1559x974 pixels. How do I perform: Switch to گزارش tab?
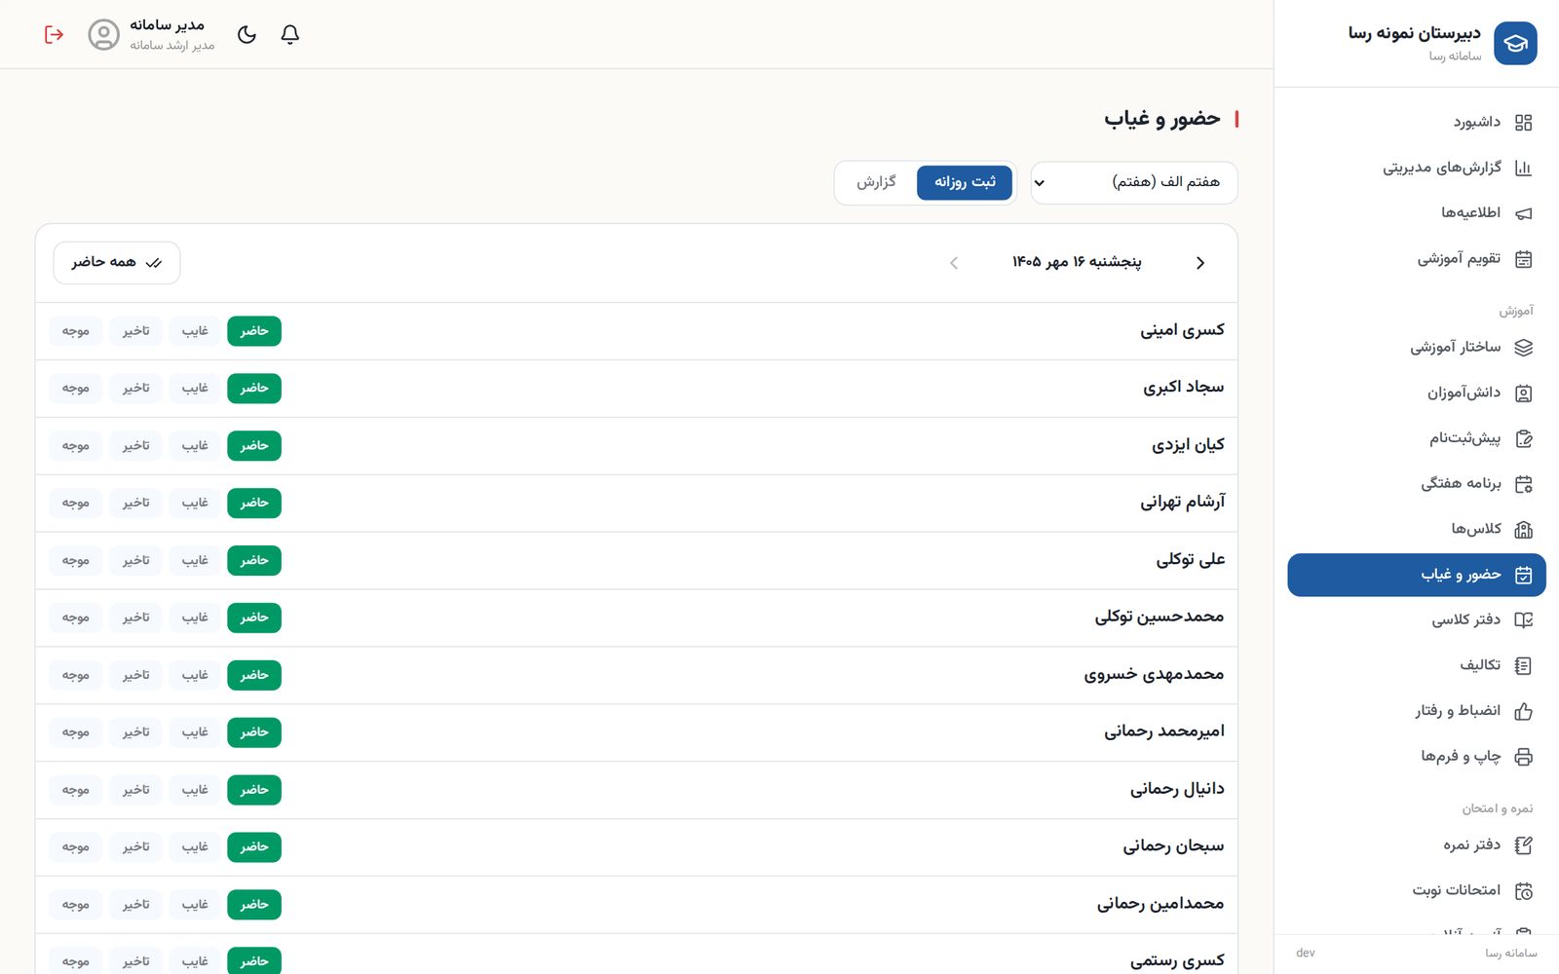click(876, 182)
